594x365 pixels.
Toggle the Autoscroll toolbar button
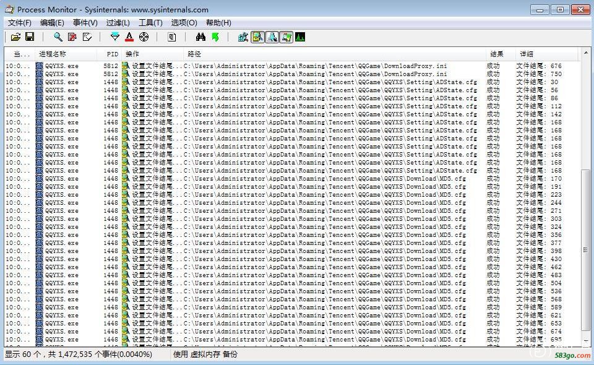[72, 36]
